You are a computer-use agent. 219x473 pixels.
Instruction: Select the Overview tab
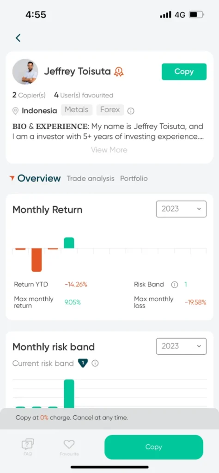[x=39, y=178]
